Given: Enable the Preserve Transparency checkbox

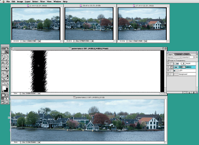Looking at the screenshot, I should 168,60.
